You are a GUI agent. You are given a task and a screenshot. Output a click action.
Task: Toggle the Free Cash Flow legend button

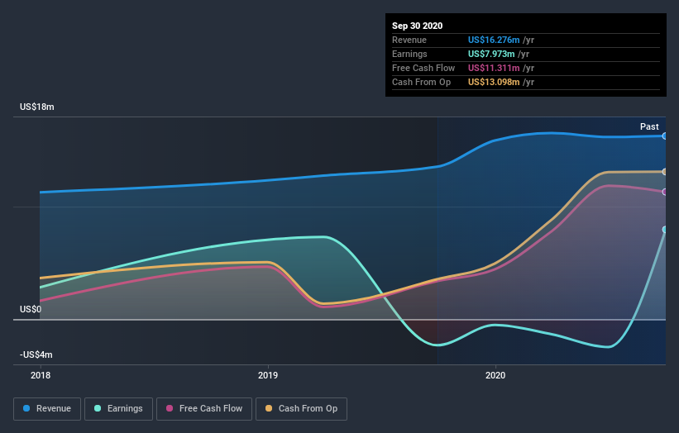pyautogui.click(x=204, y=409)
